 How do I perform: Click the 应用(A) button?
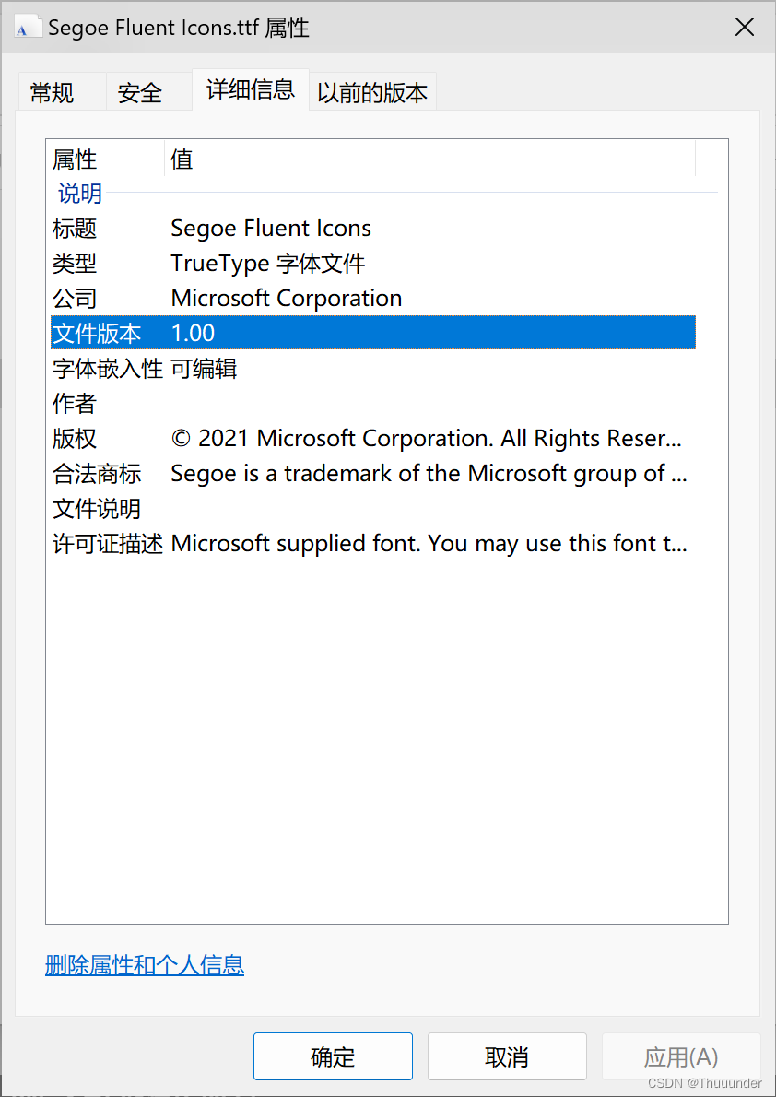click(681, 1056)
